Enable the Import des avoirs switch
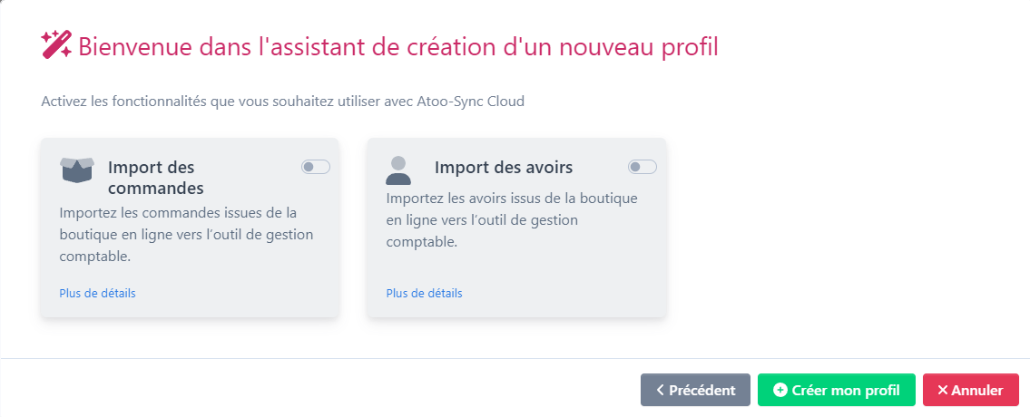This screenshot has height=417, width=1030. pos(643,167)
